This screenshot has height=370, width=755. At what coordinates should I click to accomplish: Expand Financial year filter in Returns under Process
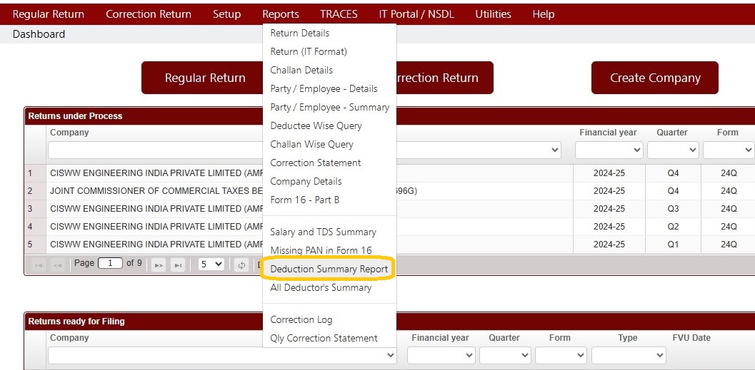click(x=609, y=150)
